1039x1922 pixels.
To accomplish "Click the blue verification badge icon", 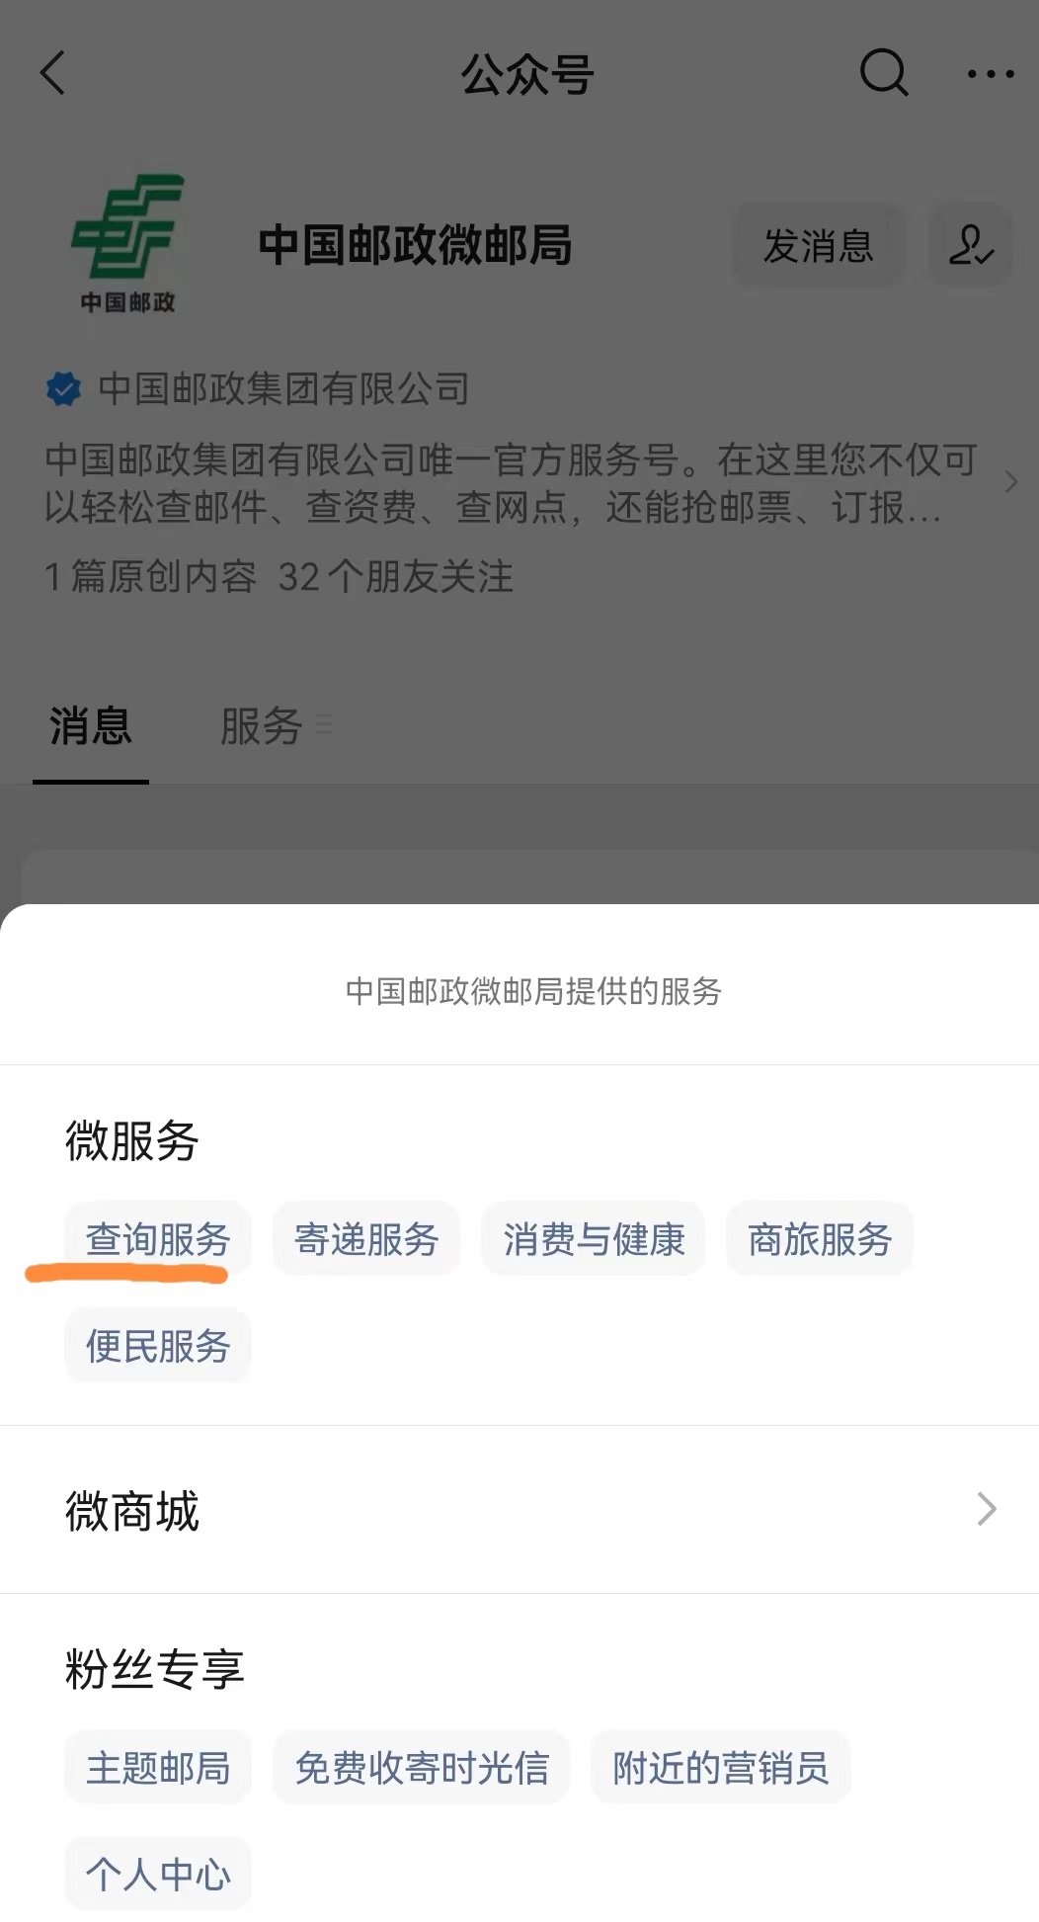I will 64,389.
